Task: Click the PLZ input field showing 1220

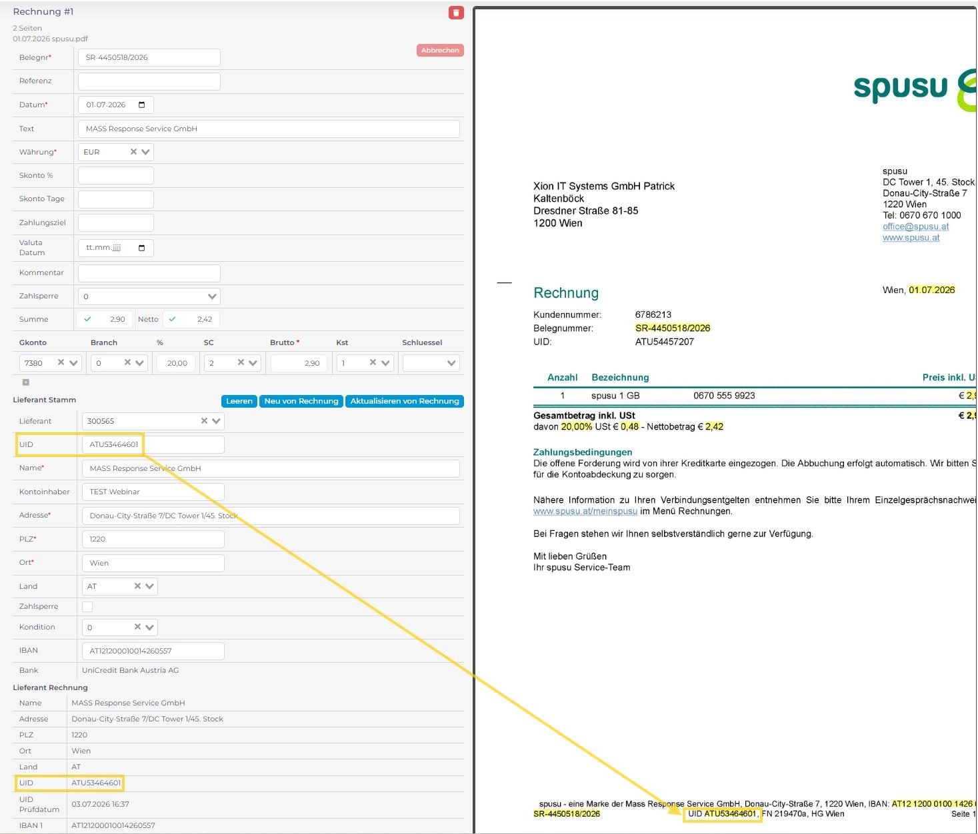Action: pyautogui.click(x=153, y=539)
